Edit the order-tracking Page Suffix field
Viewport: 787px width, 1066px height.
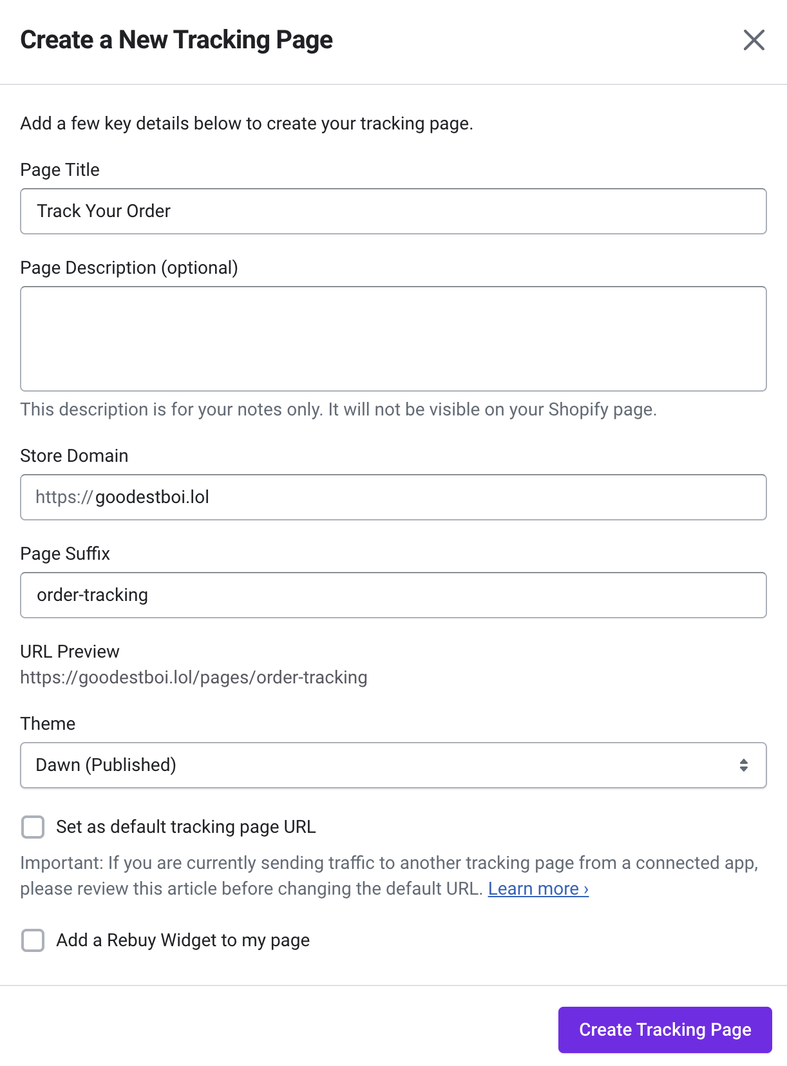click(x=393, y=595)
